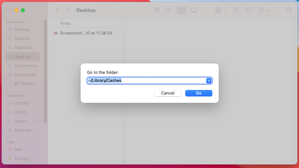
Task: Click the Locations section header
Action: 15,95
